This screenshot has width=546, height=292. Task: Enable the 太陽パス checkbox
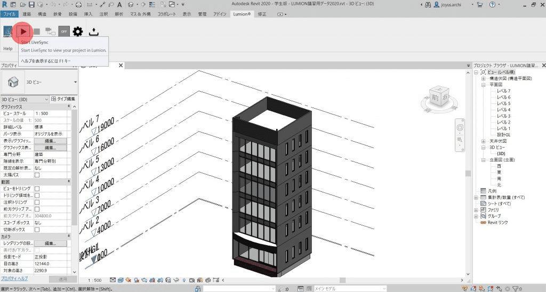click(37, 175)
